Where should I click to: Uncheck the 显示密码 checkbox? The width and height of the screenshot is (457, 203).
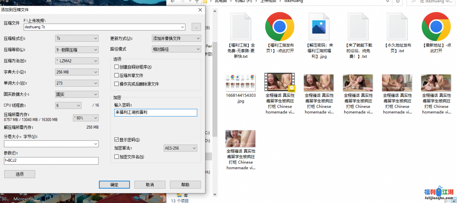pos(116,140)
